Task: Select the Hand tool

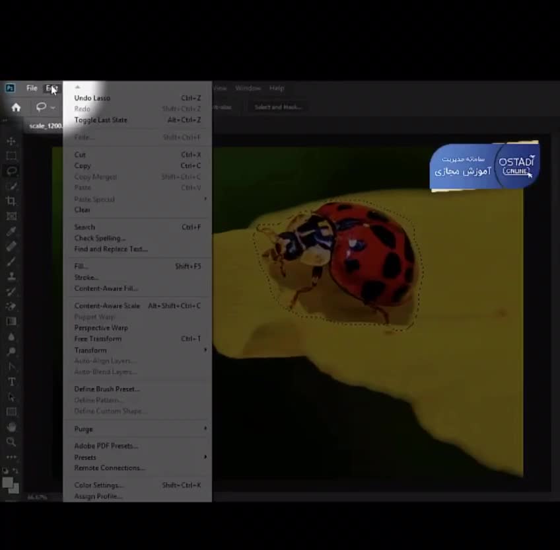Action: (x=11, y=426)
